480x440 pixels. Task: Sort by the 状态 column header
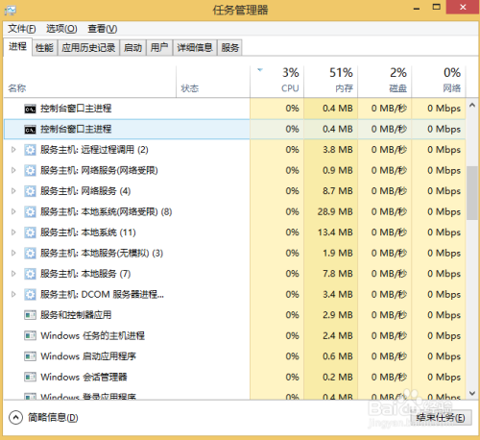[x=213, y=82]
